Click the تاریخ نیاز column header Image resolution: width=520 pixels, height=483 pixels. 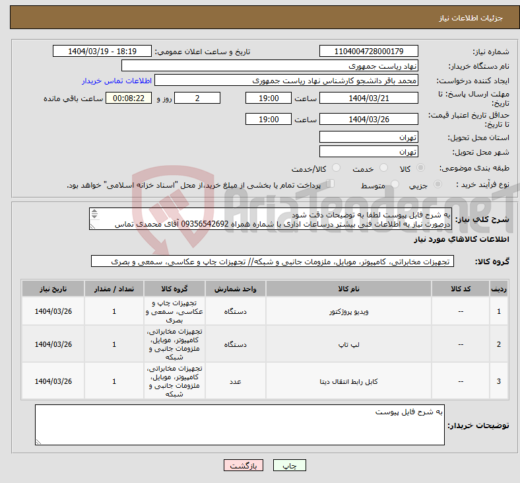pyautogui.click(x=53, y=289)
